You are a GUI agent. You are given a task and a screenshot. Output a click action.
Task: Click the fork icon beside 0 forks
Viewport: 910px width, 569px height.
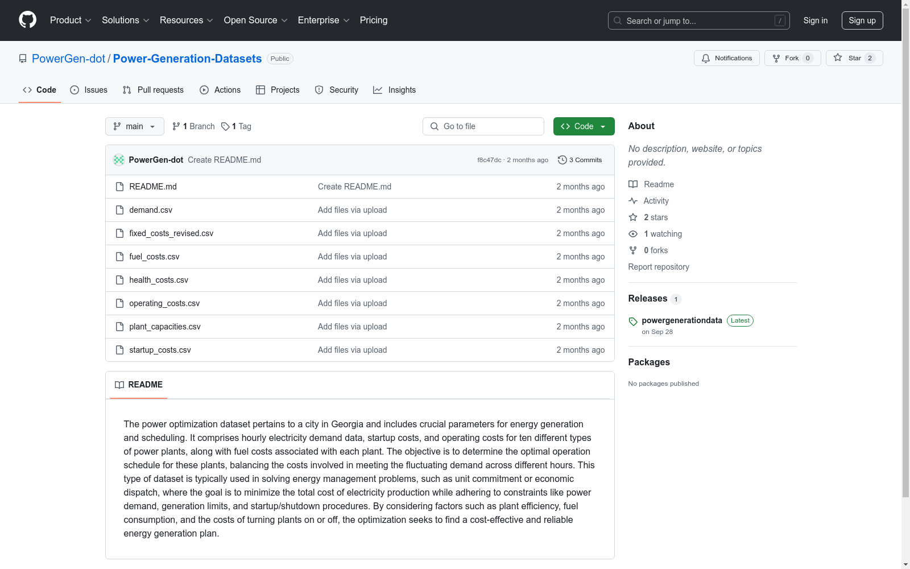633,250
